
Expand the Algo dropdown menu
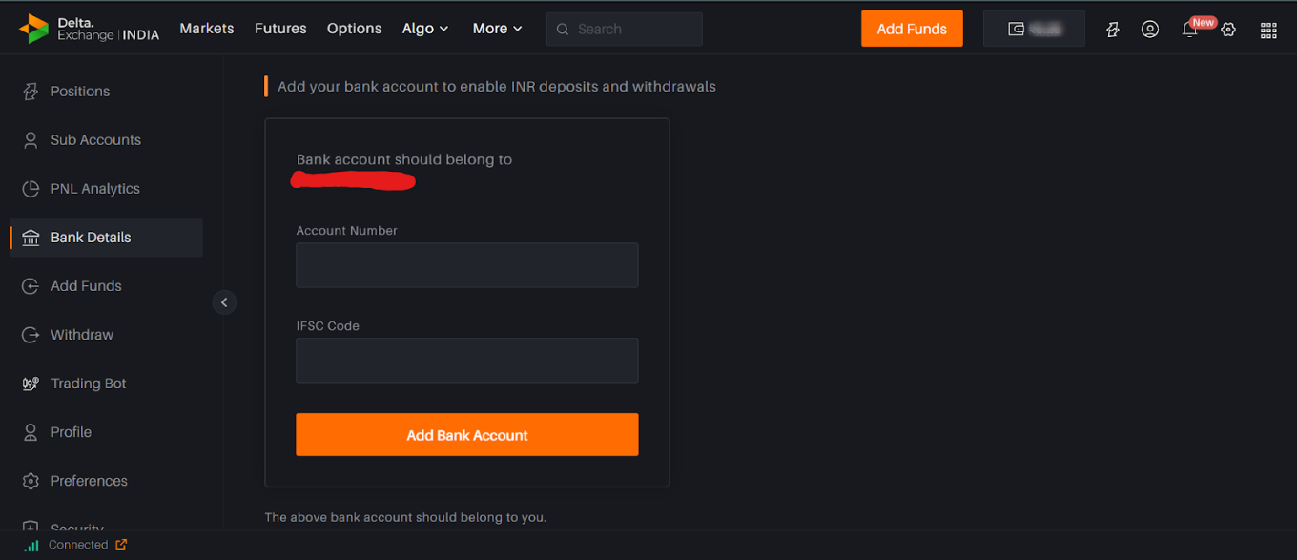coord(425,29)
